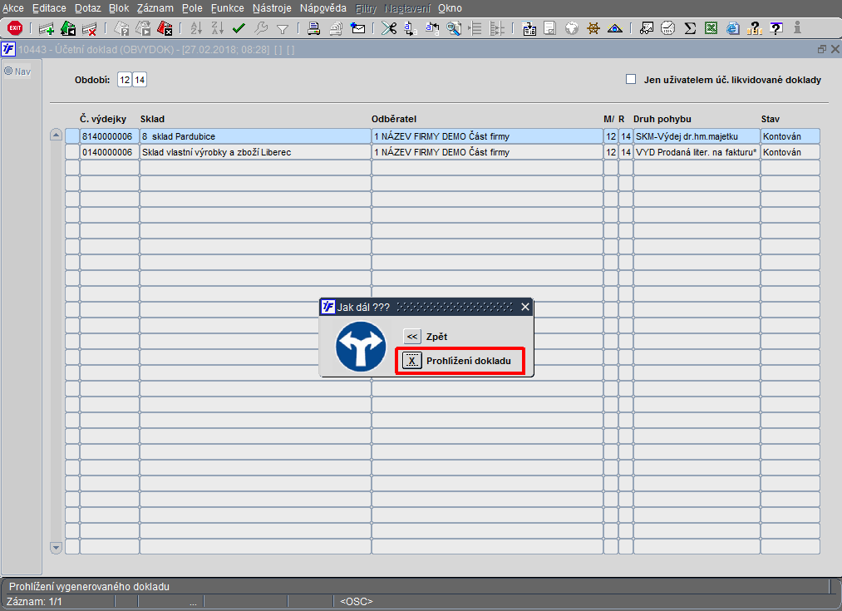The width and height of the screenshot is (842, 611).
Task: Click the scissors cut icon
Action: coord(389,28)
